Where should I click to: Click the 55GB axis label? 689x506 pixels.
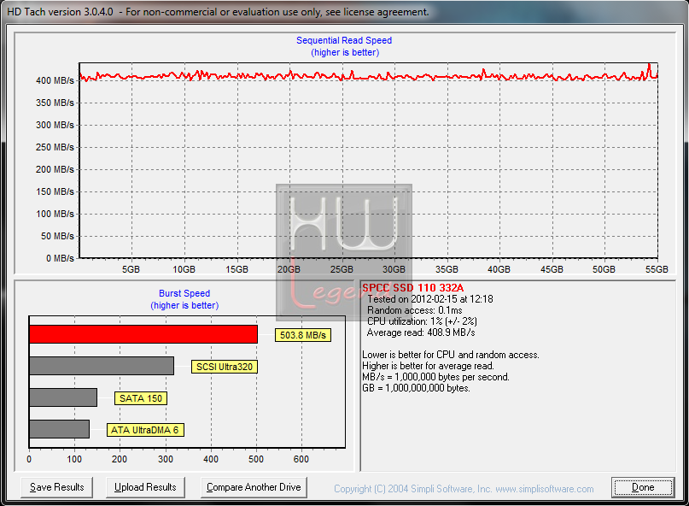pos(657,269)
